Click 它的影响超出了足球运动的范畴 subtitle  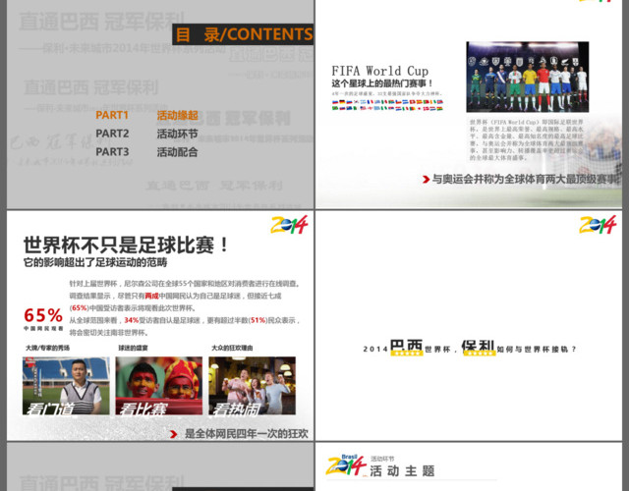pos(95,262)
